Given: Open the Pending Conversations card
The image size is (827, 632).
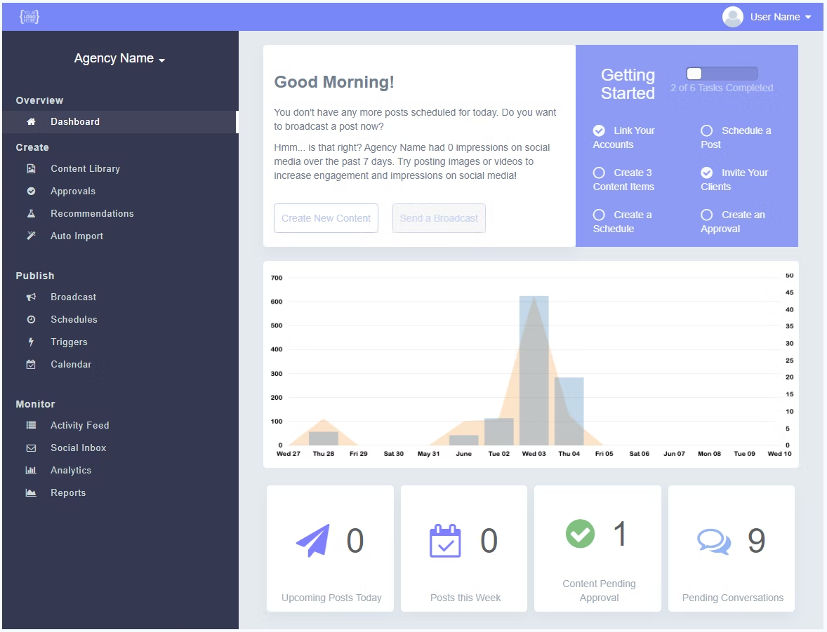Looking at the screenshot, I should click(x=731, y=549).
